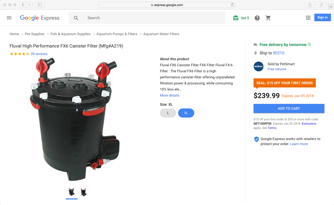Viewport: 334px width, 205px height.
Task: Open the Learn more link
Action: (299, 144)
